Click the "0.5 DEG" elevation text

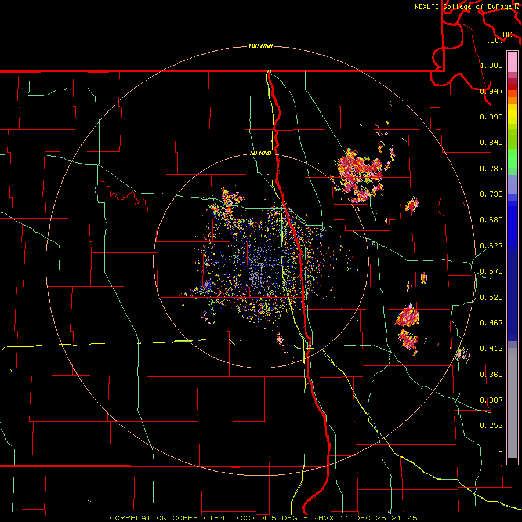click(279, 518)
